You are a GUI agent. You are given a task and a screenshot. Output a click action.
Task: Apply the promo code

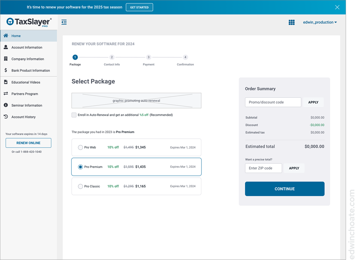(313, 102)
